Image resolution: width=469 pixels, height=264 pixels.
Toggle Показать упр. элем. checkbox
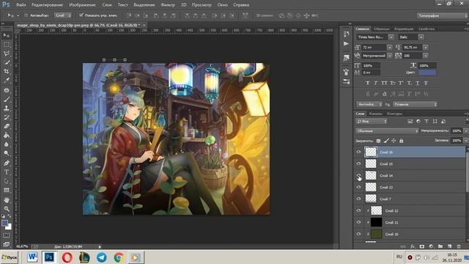tap(81, 15)
